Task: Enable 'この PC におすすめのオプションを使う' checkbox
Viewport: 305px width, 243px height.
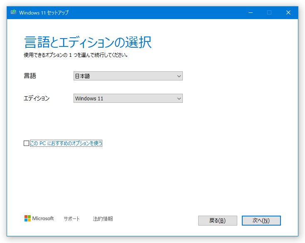Action: (26, 143)
